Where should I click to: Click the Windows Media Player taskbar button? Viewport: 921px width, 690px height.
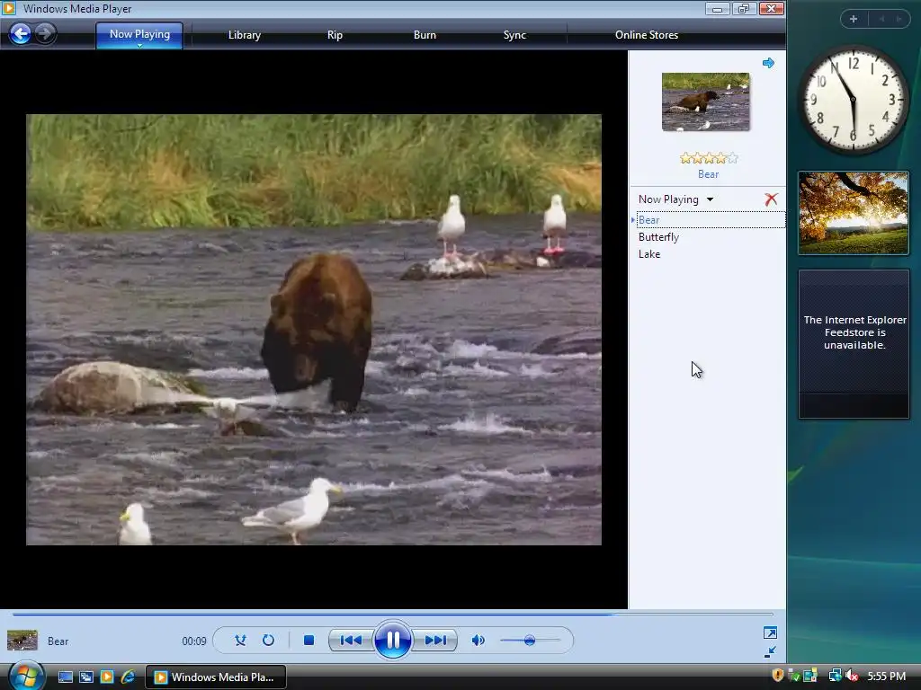[216, 677]
